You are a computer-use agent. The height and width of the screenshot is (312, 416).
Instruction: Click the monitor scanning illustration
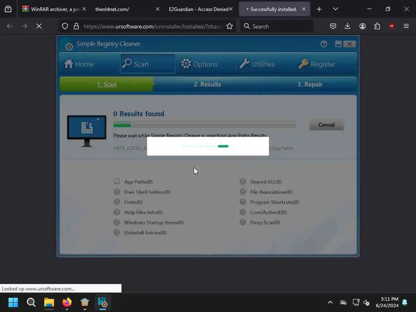[x=87, y=131]
